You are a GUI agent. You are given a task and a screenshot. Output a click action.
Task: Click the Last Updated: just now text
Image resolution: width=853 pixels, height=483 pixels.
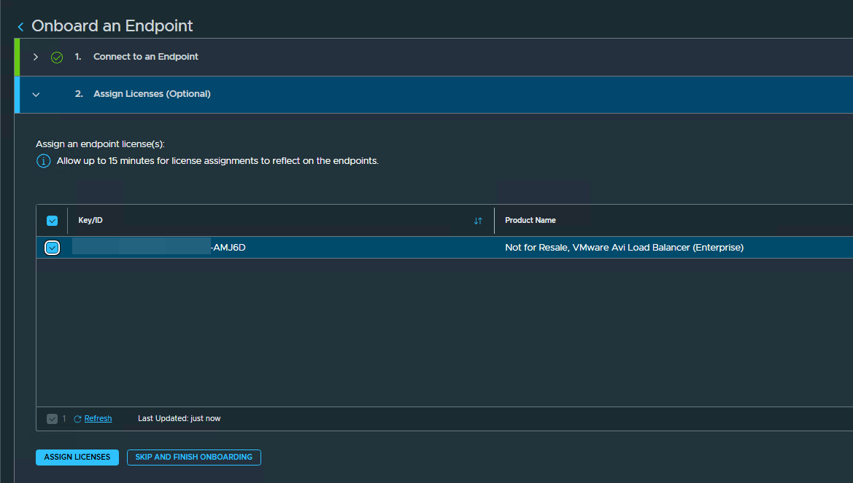pyautogui.click(x=179, y=418)
